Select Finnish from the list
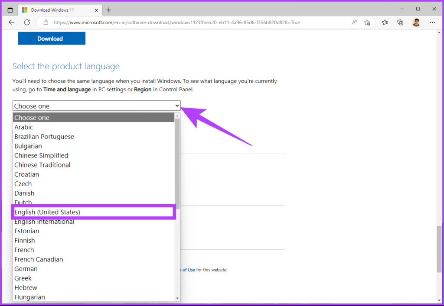444x306 pixels. pos(94,241)
